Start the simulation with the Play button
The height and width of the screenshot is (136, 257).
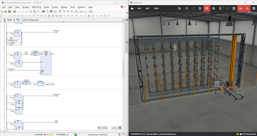pos(180,8)
